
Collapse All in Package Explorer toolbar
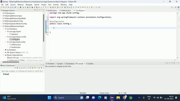[35, 10]
